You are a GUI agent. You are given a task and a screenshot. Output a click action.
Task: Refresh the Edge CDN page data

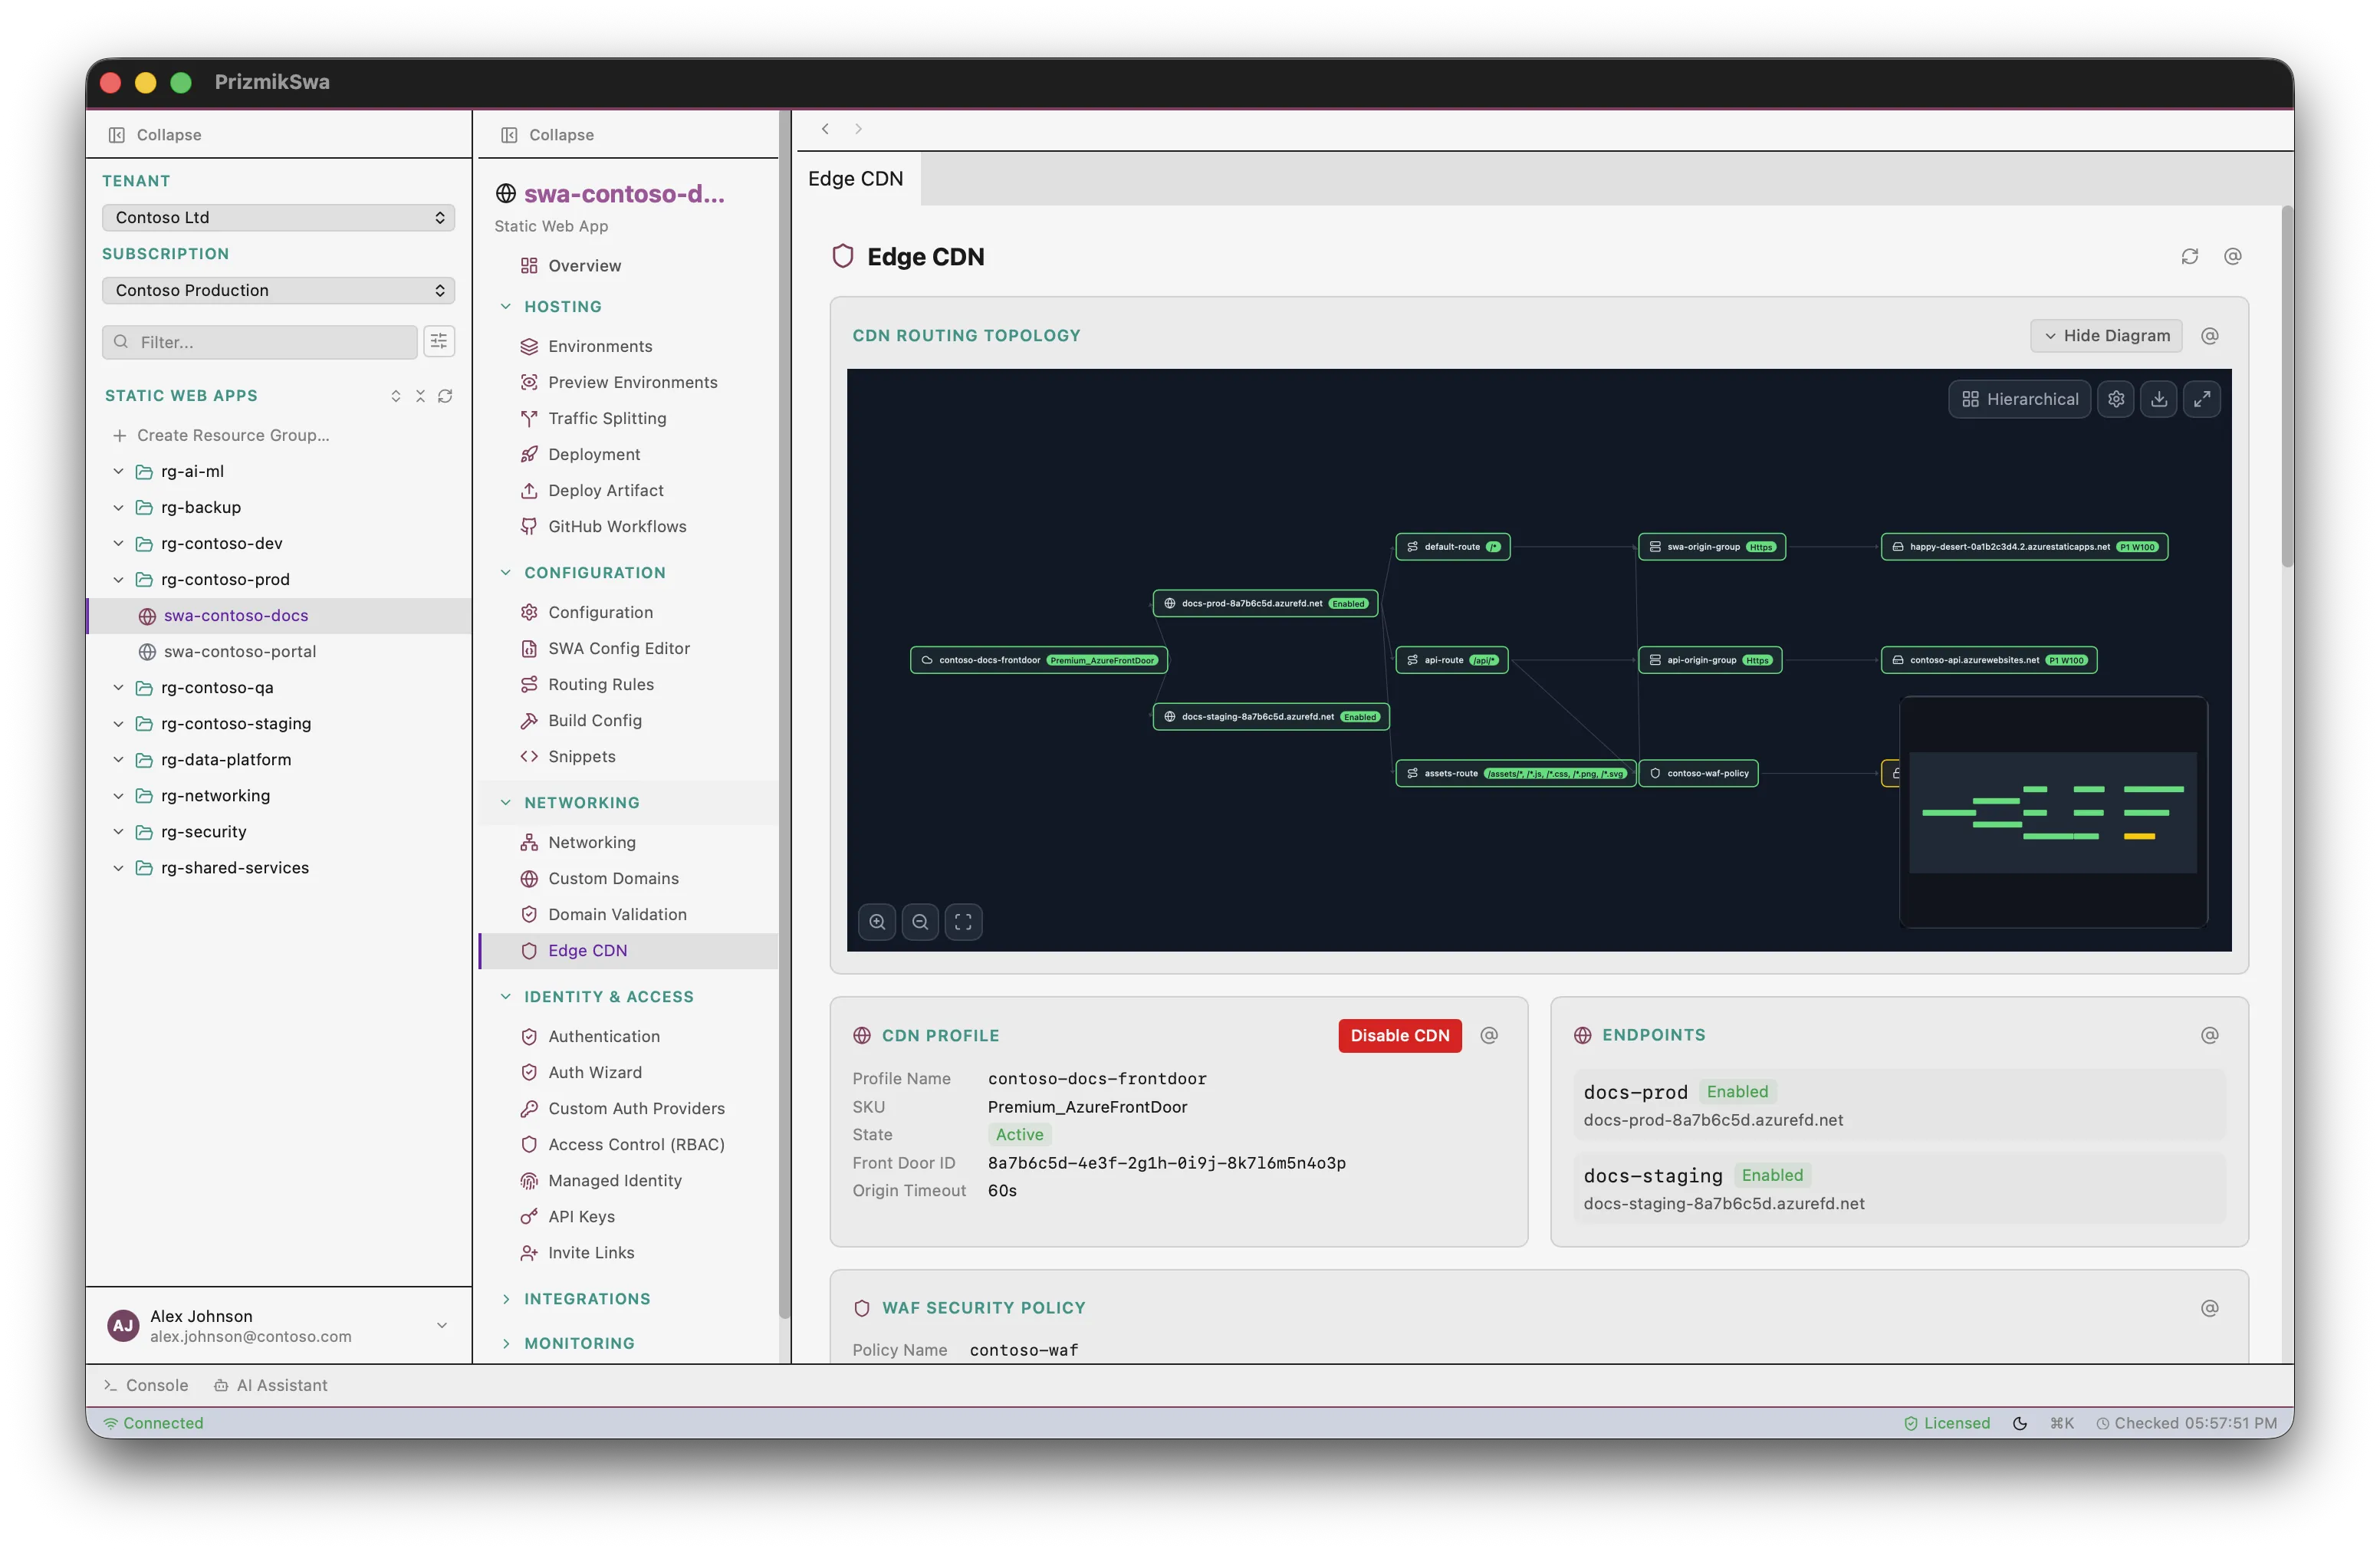(2190, 256)
